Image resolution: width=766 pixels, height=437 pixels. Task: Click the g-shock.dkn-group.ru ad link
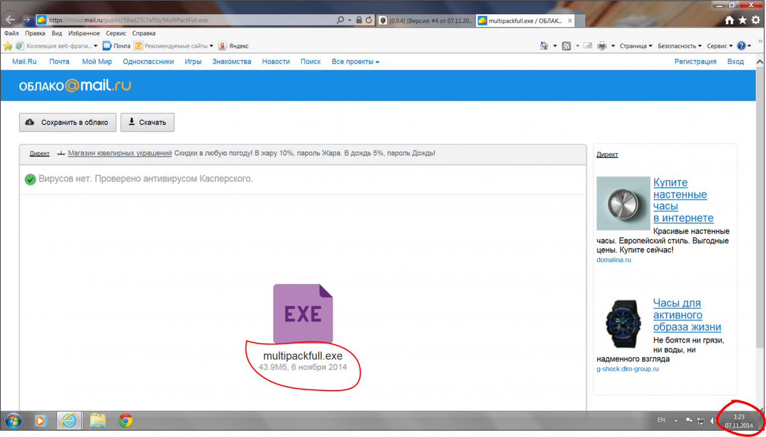[x=627, y=369]
